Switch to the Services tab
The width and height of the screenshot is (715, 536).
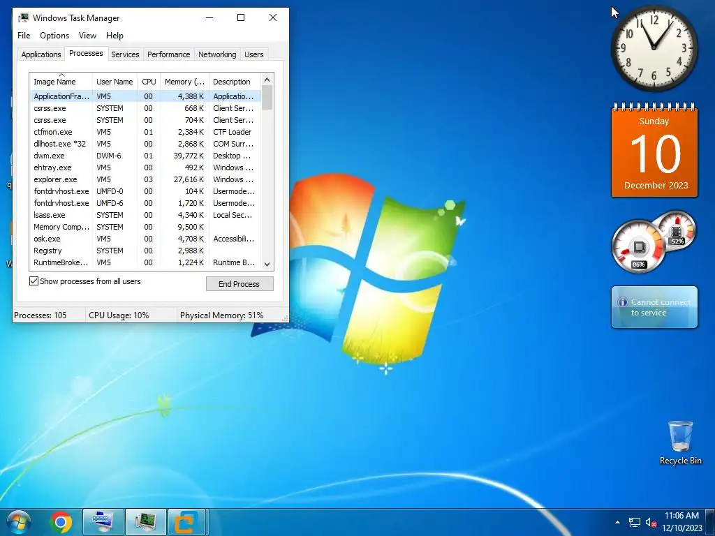coord(125,54)
